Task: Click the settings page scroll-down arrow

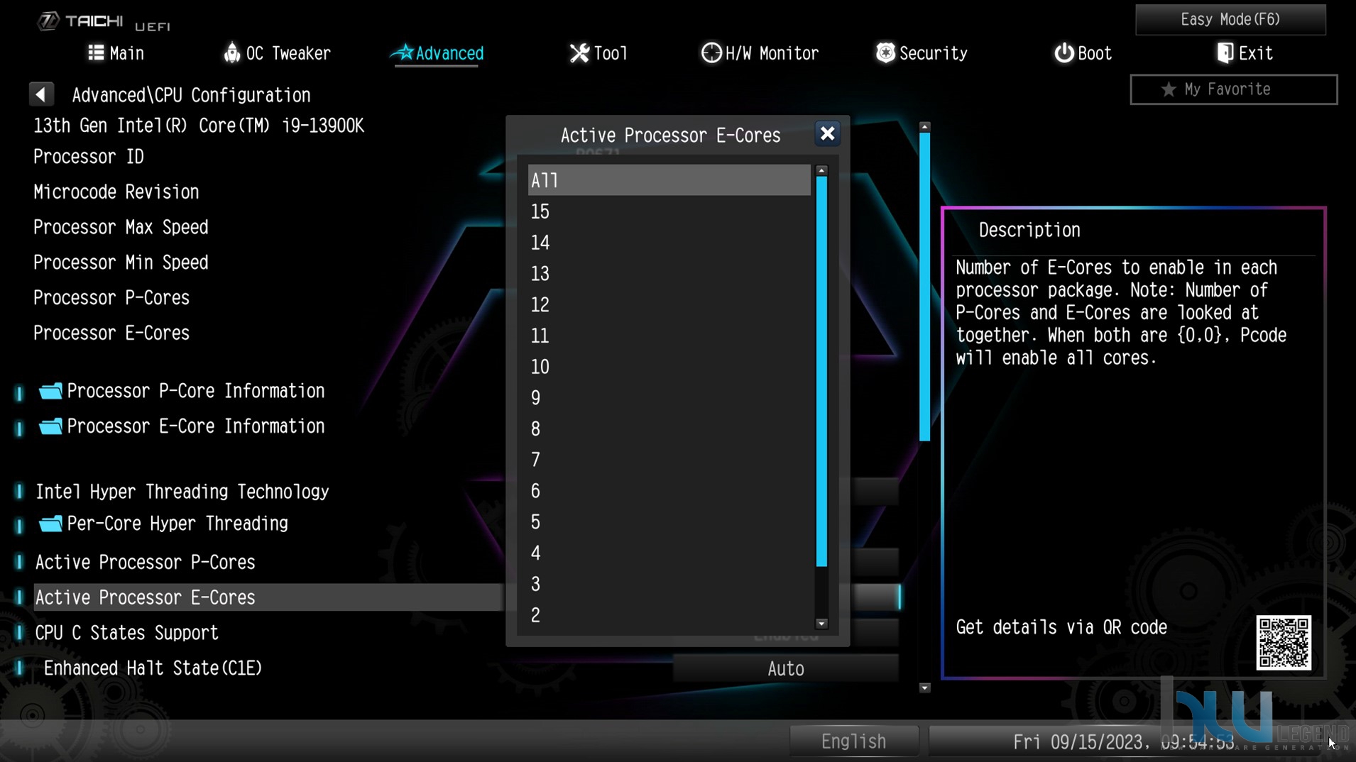Action: click(x=924, y=688)
